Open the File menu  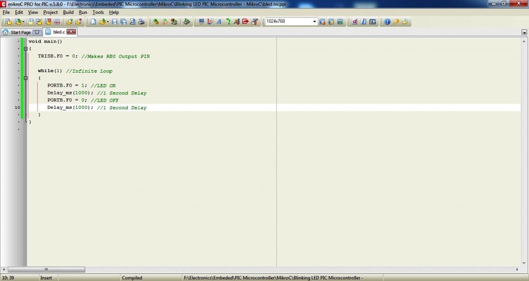coord(6,12)
